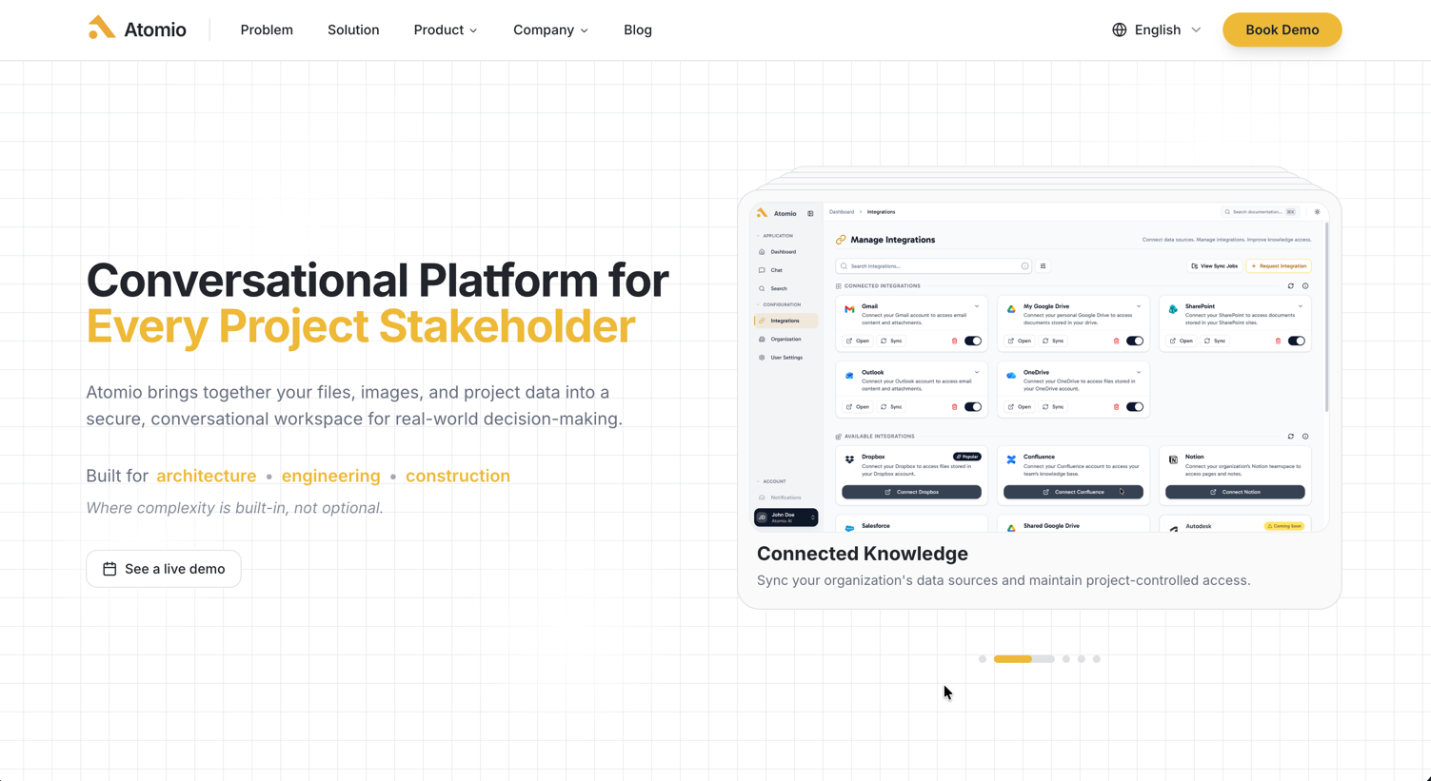The width and height of the screenshot is (1431, 781).
Task: Click the theme sun icon in the preview
Action: coord(1318,212)
